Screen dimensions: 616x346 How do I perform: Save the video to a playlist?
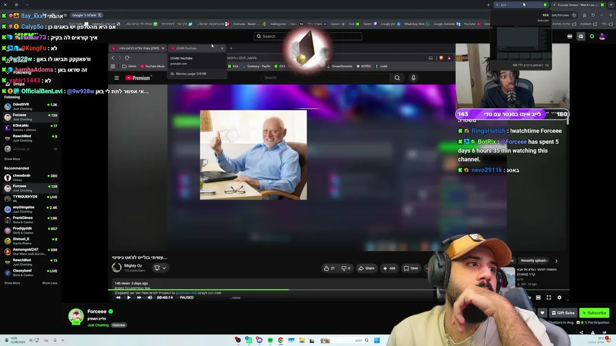[x=411, y=268]
